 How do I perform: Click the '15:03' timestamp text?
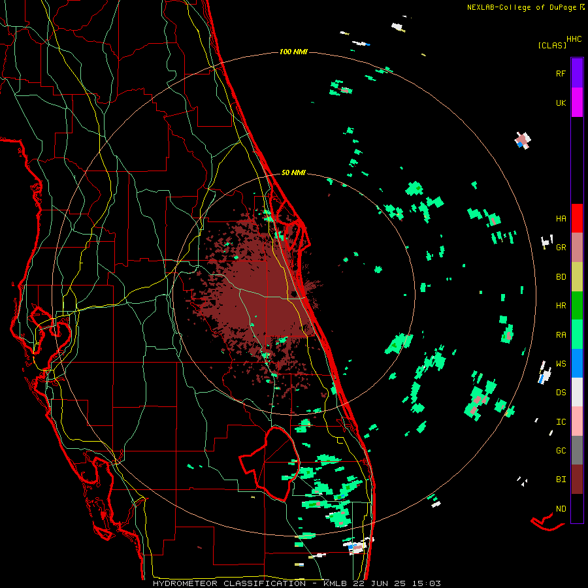click(425, 583)
